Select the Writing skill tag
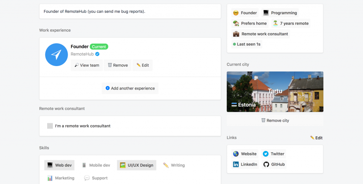363x184 pixels. [x=174, y=165]
